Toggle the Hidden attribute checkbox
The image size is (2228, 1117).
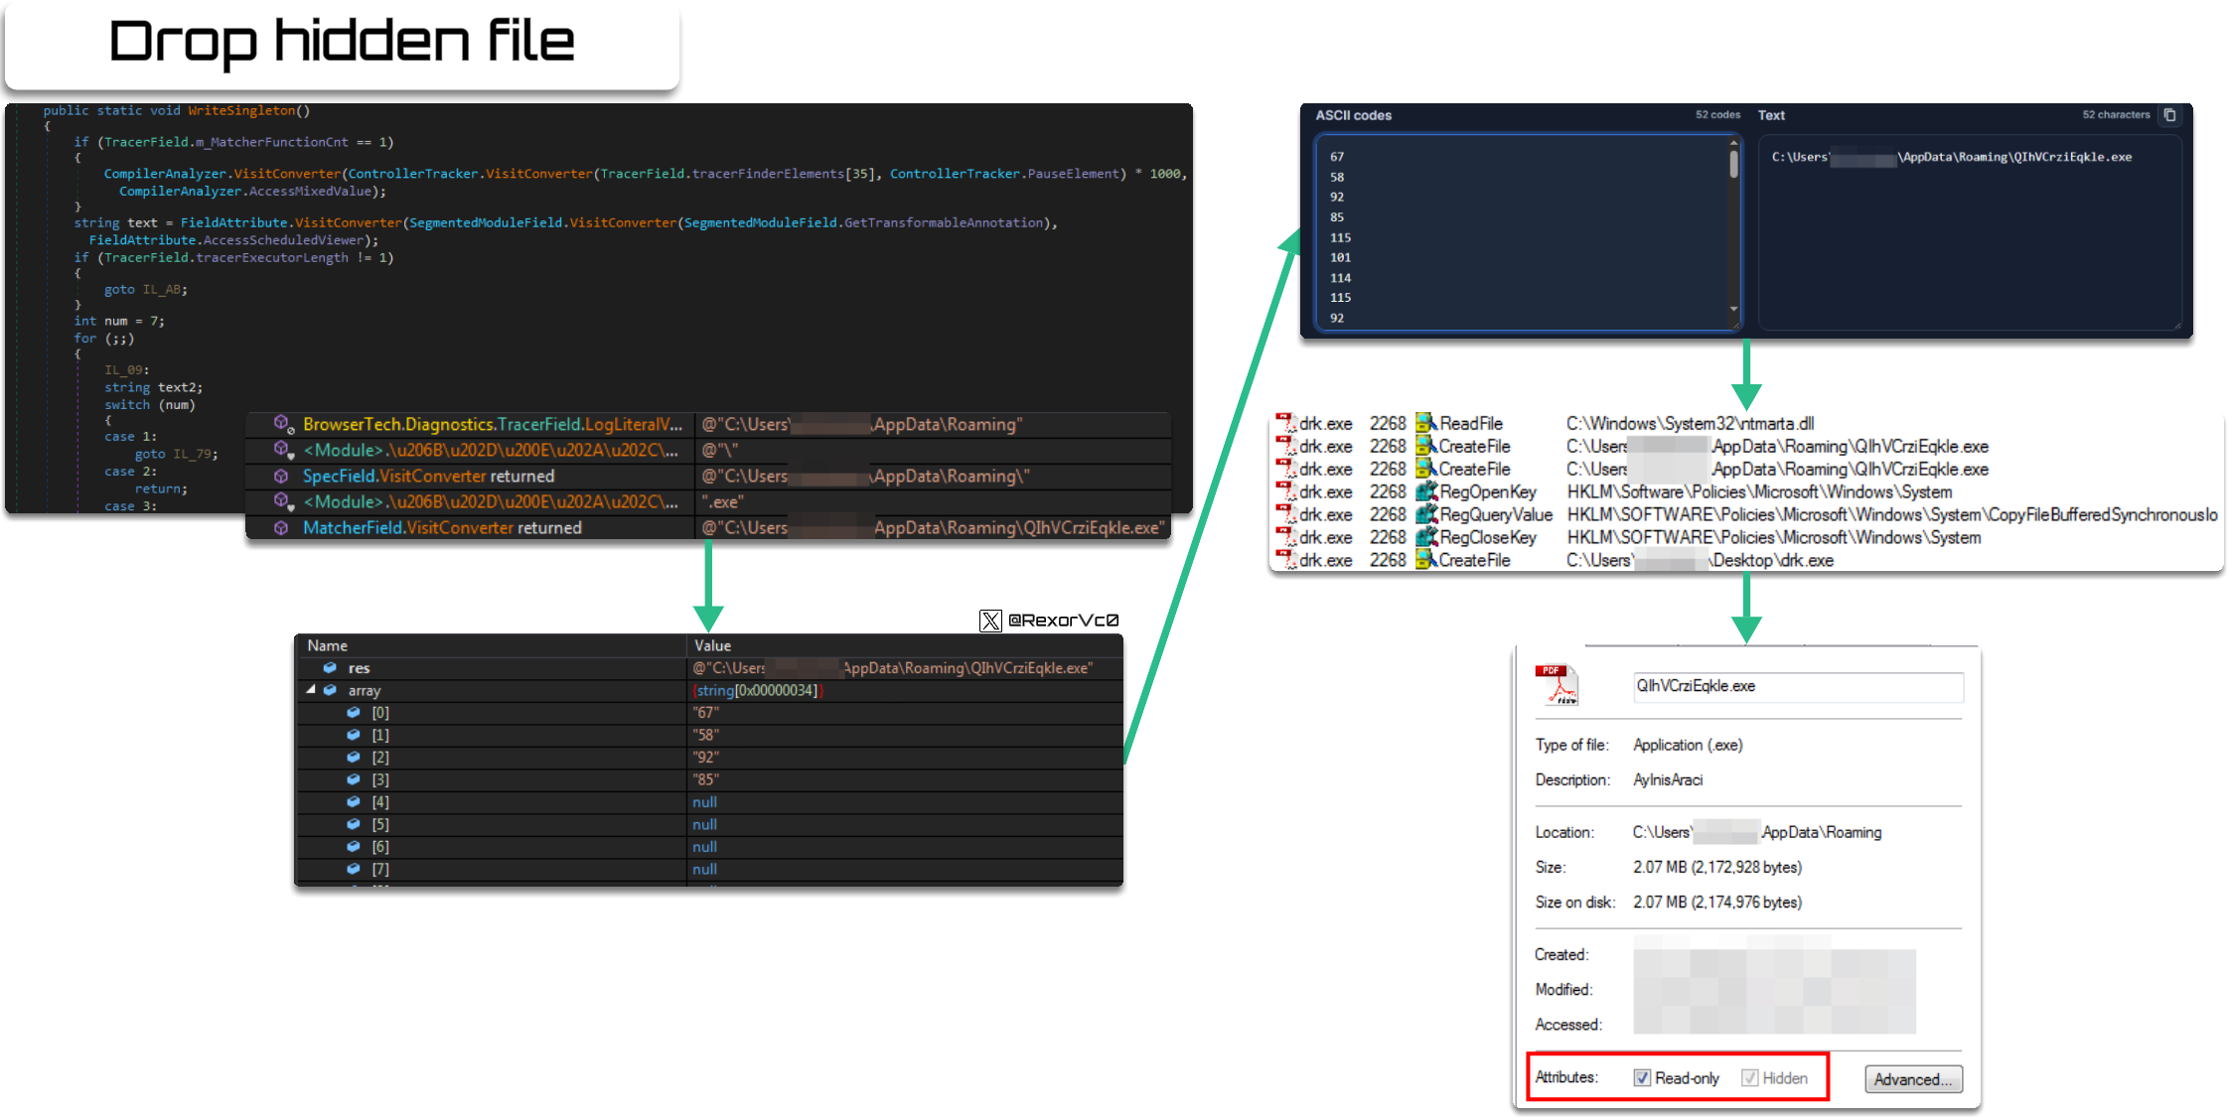1749,1078
